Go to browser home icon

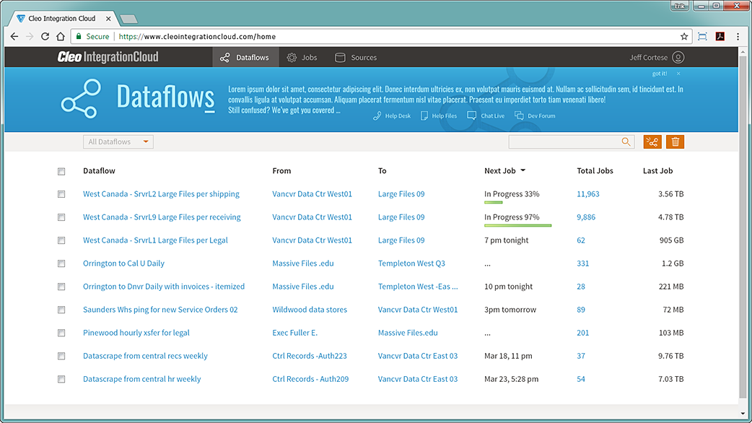61,36
